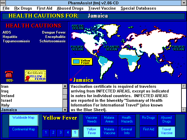This screenshot has width=187, height=140.
Task: Open the Yellow Fever certificate icon
Action: point(35,76)
